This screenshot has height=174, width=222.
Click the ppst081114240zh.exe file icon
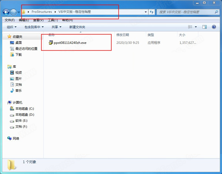tap(51, 43)
